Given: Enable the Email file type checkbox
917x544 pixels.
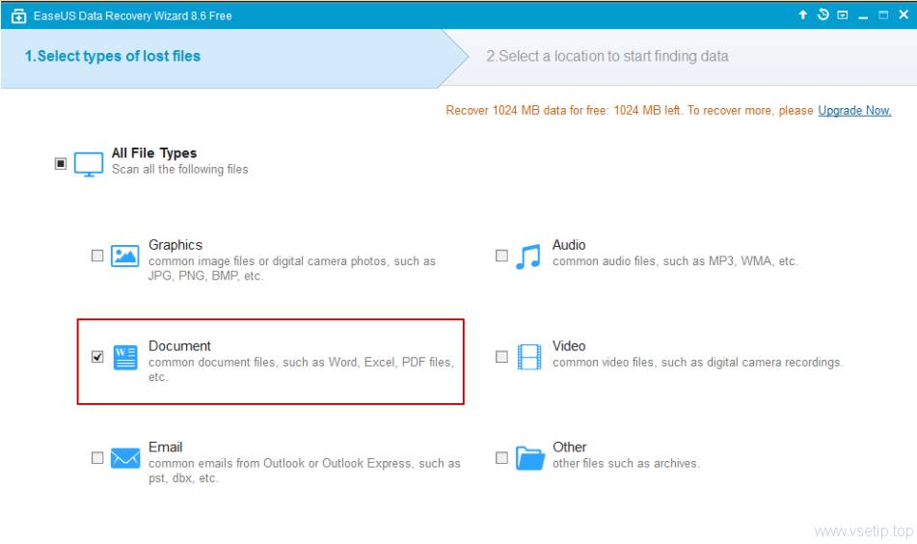Looking at the screenshot, I should (x=97, y=457).
